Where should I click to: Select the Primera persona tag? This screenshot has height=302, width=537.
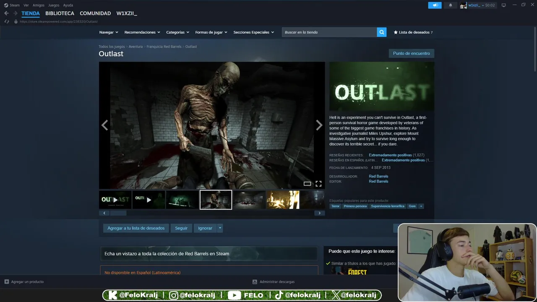click(355, 206)
